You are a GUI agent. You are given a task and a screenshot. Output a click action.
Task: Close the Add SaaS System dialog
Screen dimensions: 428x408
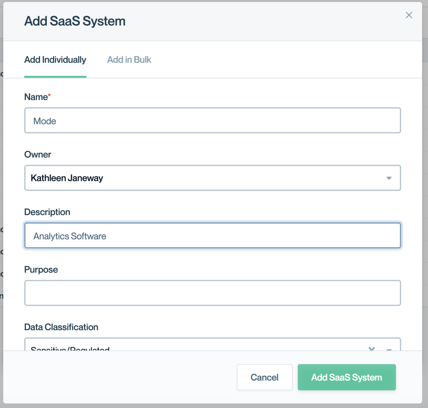click(x=409, y=15)
